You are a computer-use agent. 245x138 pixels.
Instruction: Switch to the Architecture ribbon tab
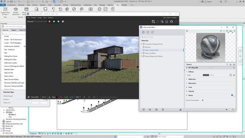[11, 5]
